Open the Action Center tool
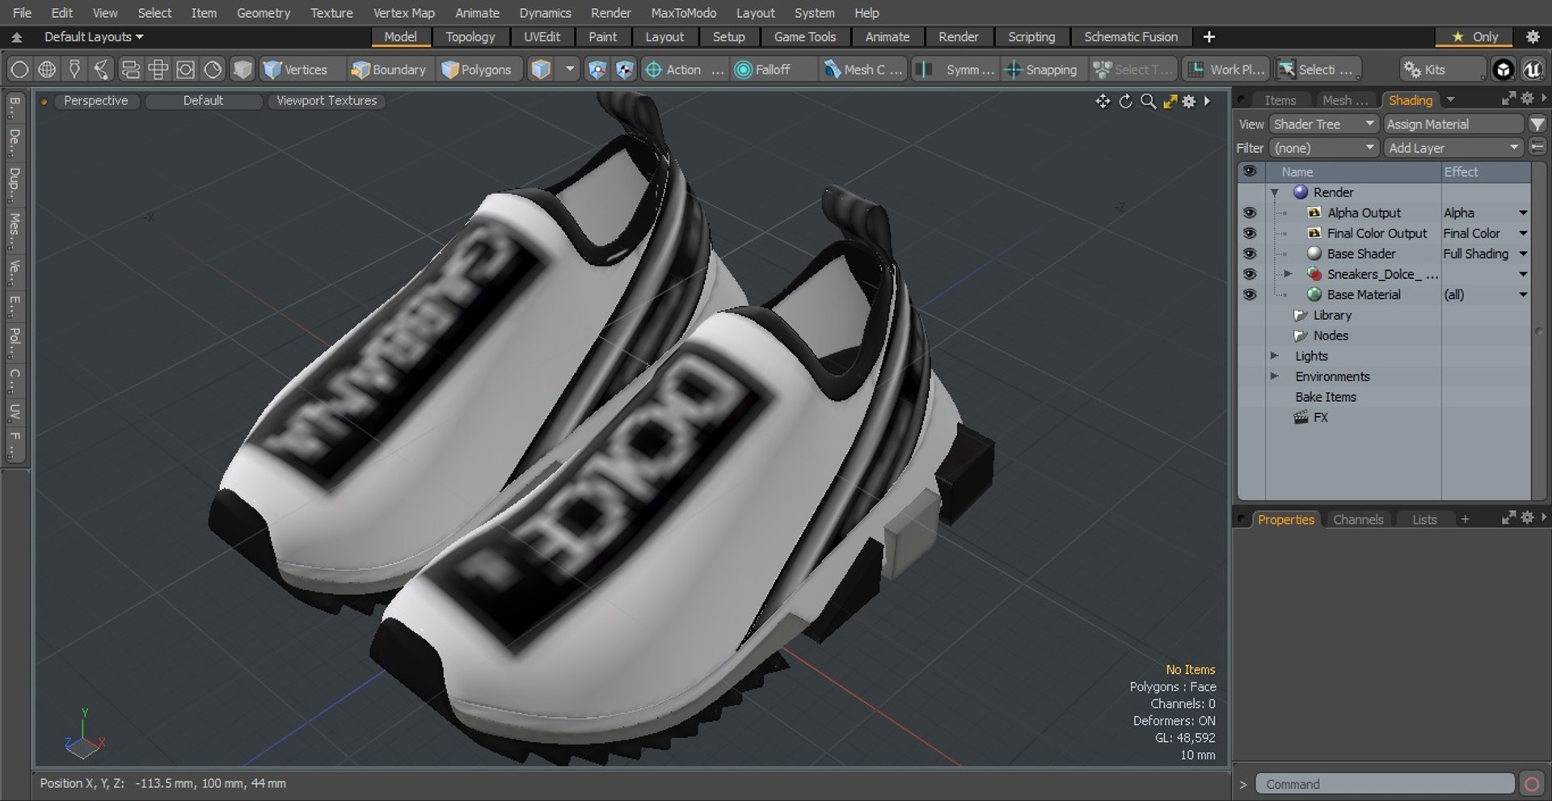The image size is (1552, 801). coord(684,70)
